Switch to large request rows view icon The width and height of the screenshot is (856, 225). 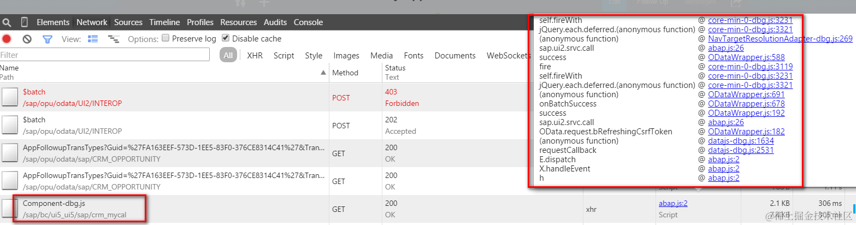[x=93, y=39]
